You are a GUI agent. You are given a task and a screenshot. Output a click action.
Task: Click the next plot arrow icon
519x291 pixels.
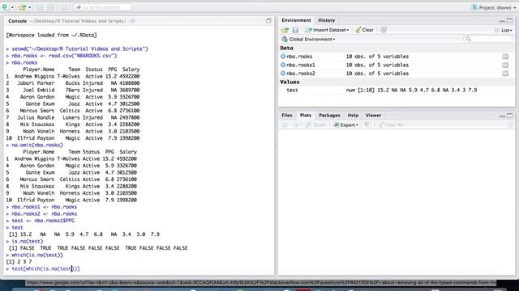point(295,124)
